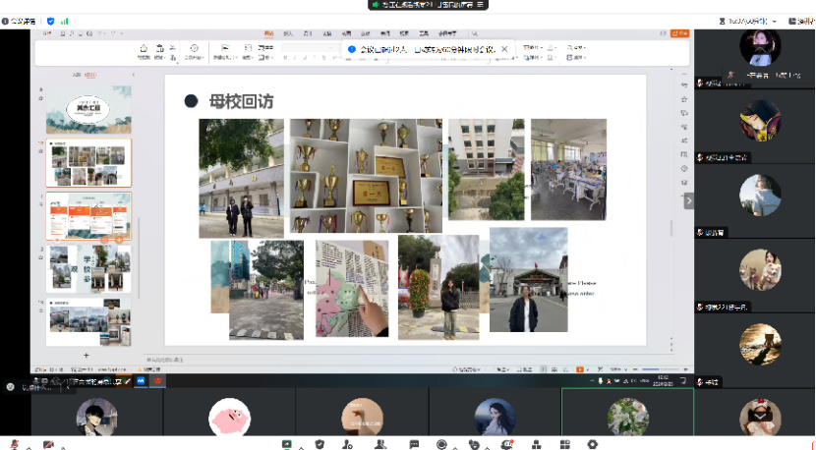Toggle the microphone at bottom-left corner
Screen dimensions: 816x450
point(17,444)
